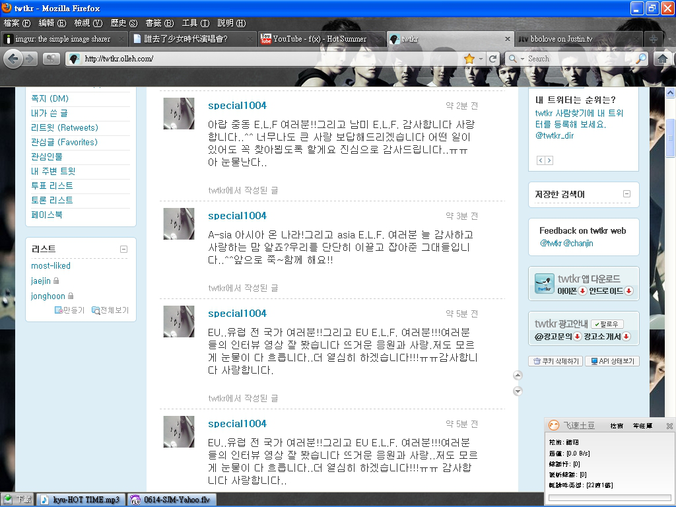Open the kyu-HOT TIME.mp3 download item
The height and width of the screenshot is (507, 676).
pyautogui.click(x=81, y=499)
